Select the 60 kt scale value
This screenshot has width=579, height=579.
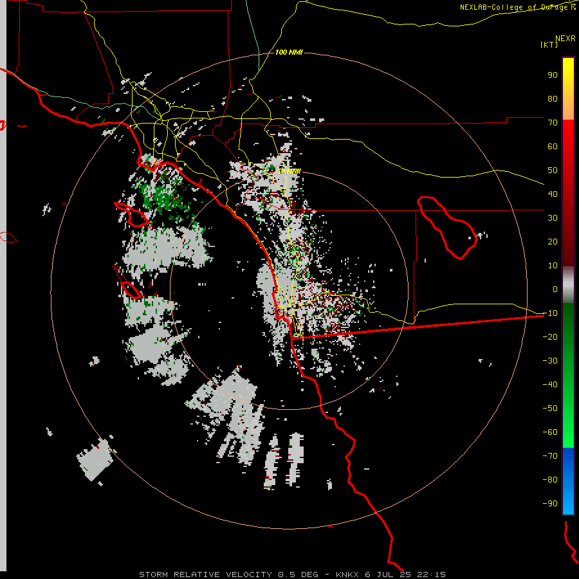coord(553,147)
